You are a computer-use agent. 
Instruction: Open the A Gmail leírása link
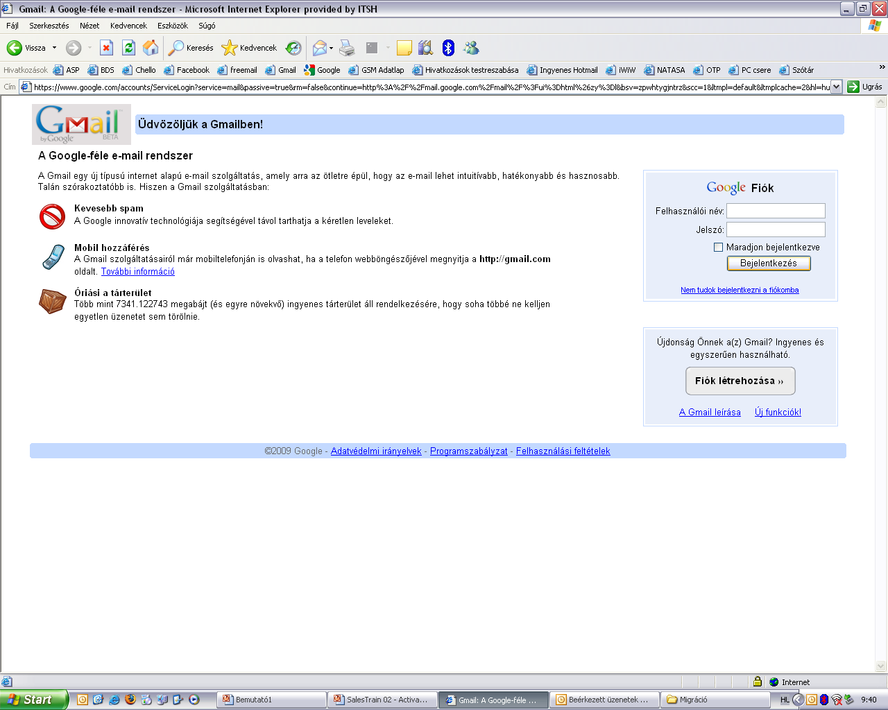click(710, 412)
